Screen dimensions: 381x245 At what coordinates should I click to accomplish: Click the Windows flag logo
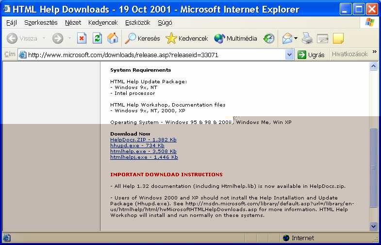[x=370, y=22]
